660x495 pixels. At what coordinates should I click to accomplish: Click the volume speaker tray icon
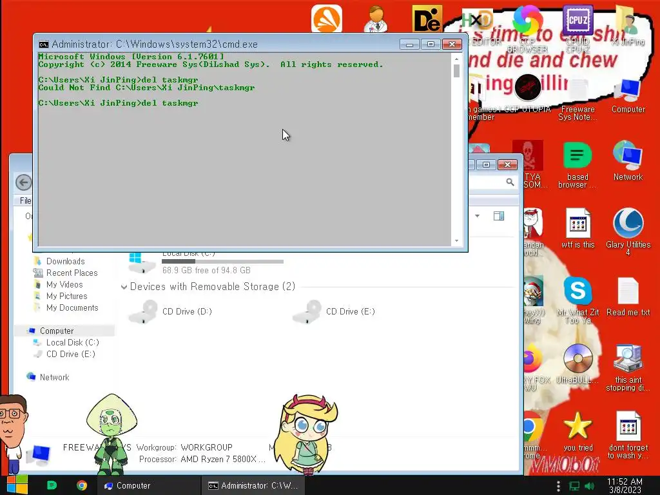(x=589, y=486)
